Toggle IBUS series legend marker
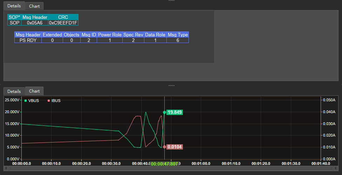The height and width of the screenshot is (175, 342). tap(49, 101)
